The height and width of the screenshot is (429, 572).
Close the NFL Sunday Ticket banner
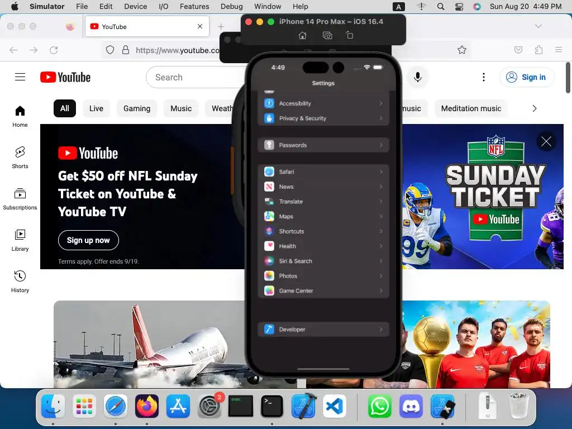(546, 141)
